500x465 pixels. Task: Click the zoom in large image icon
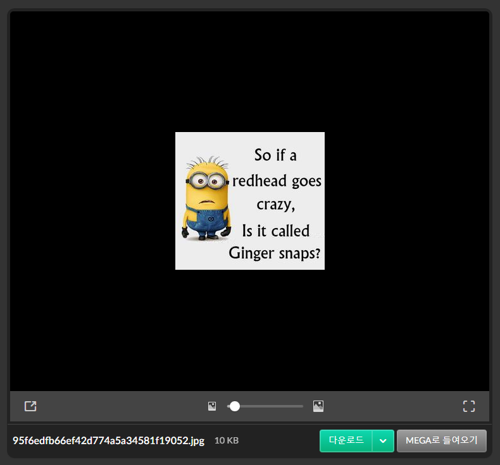point(318,406)
